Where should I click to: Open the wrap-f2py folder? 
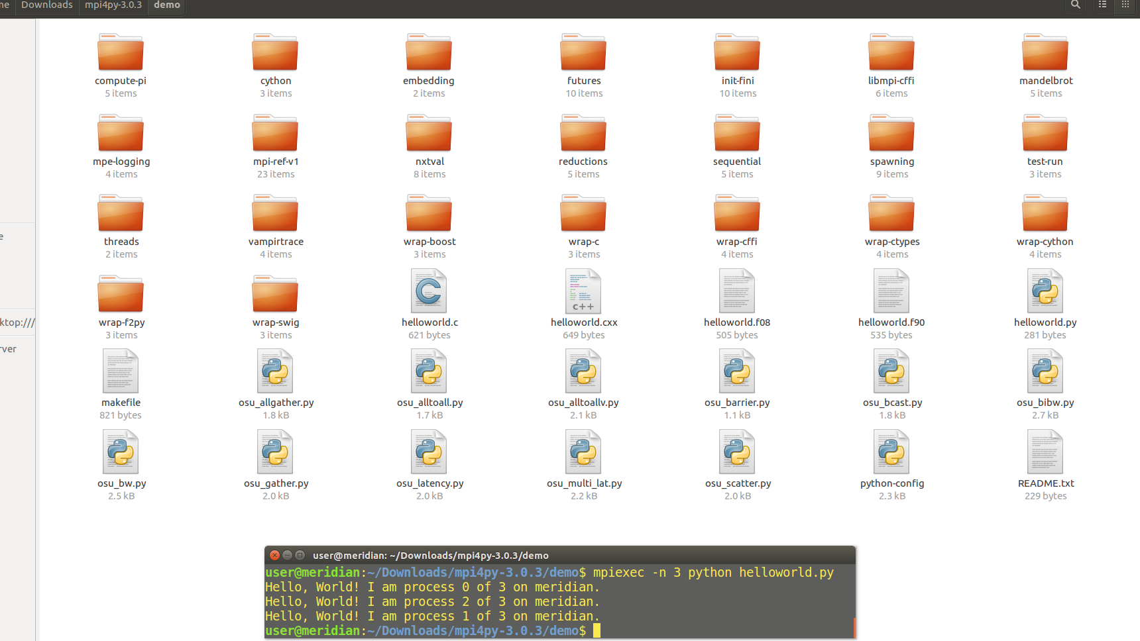[x=121, y=294]
